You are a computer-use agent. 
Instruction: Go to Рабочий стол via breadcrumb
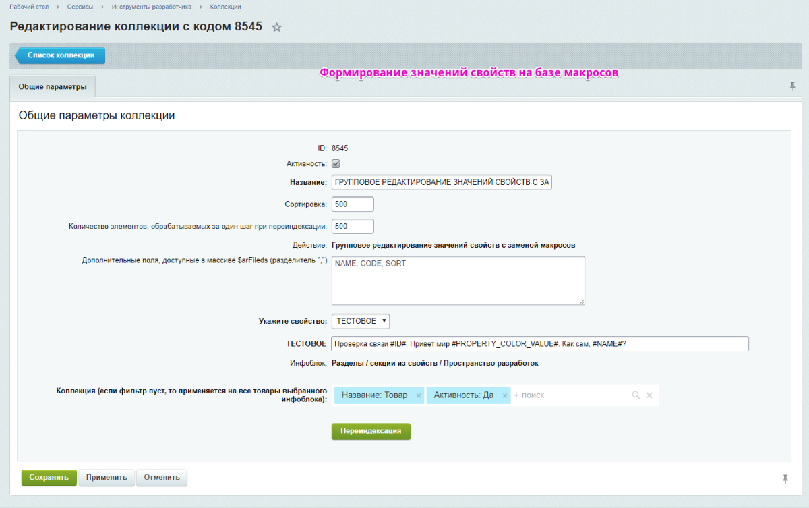pos(28,7)
